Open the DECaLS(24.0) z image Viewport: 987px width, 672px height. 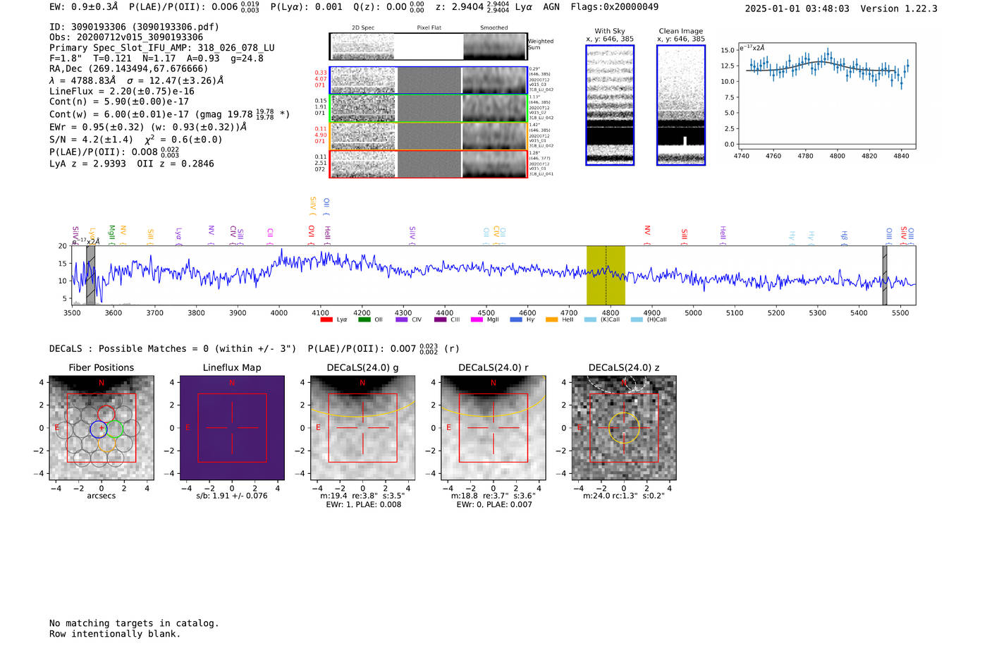[x=624, y=427]
